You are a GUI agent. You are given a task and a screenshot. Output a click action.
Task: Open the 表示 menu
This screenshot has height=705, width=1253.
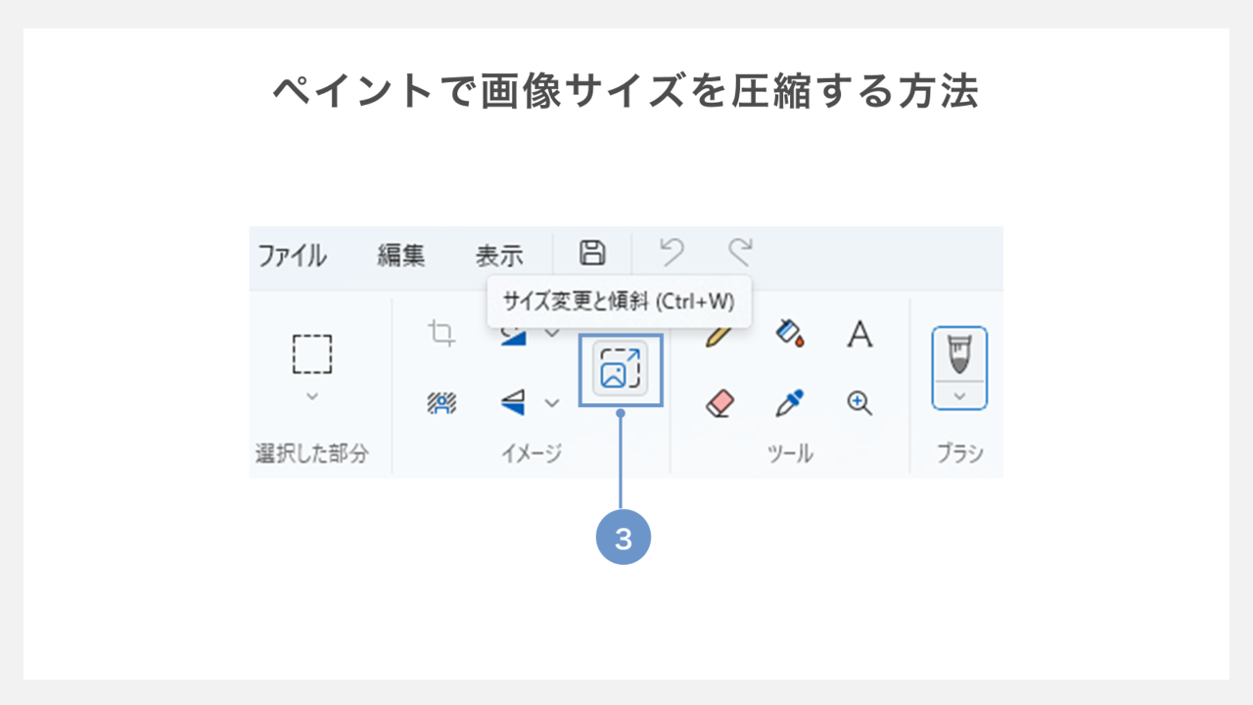tap(499, 256)
